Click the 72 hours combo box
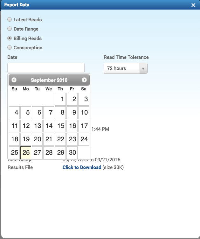200x239 pixels. (x=121, y=68)
